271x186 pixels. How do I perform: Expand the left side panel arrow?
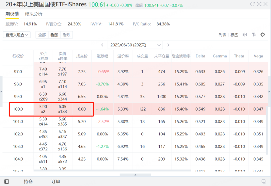[1, 92]
